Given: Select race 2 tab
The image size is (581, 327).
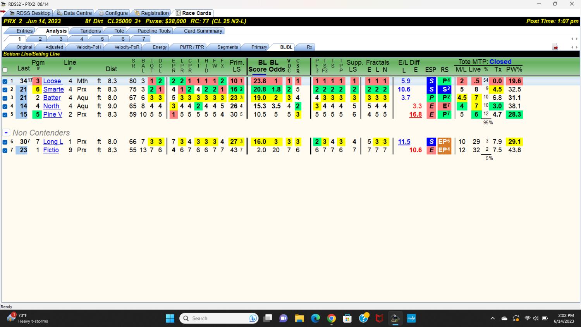Looking at the screenshot, I should click(40, 39).
